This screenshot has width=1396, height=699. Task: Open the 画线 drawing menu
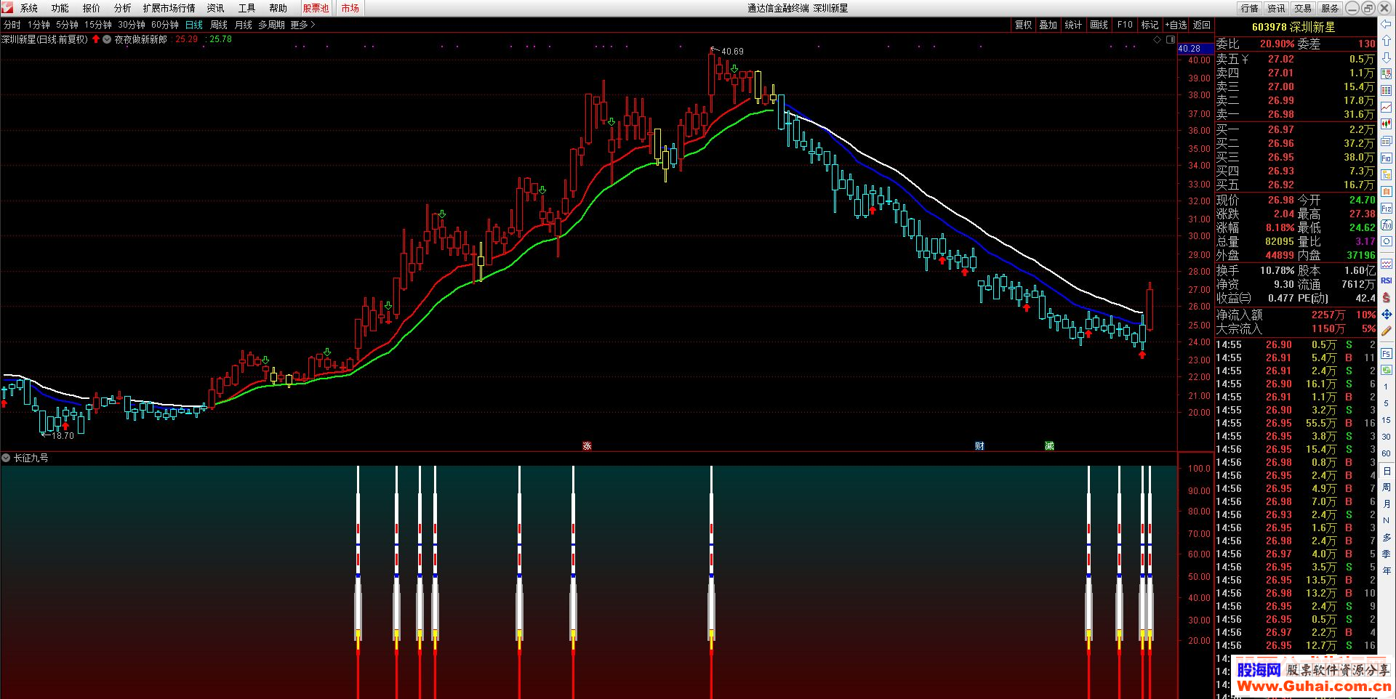coord(1099,25)
